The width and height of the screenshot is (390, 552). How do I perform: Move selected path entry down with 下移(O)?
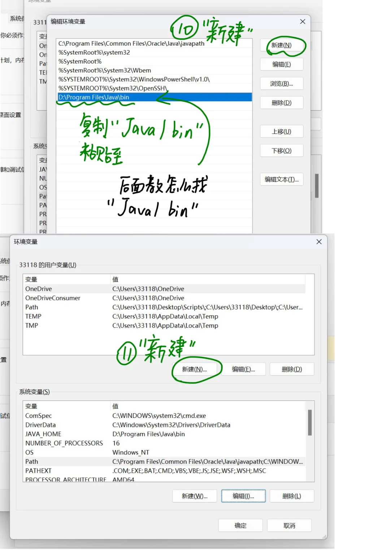pos(282,151)
